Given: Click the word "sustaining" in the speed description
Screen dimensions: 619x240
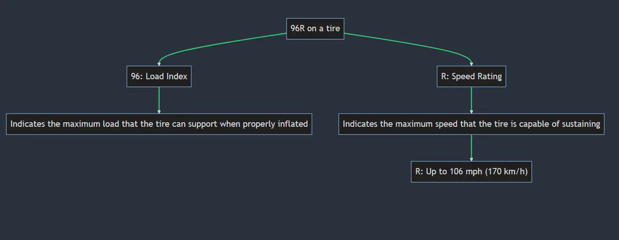Looking at the screenshot, I should click(581, 124).
